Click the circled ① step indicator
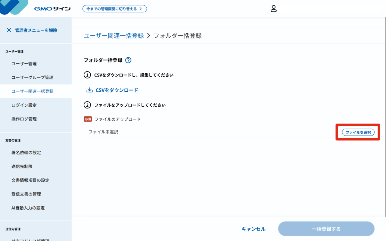Image resolution: width=386 pixels, height=241 pixels. [87, 75]
